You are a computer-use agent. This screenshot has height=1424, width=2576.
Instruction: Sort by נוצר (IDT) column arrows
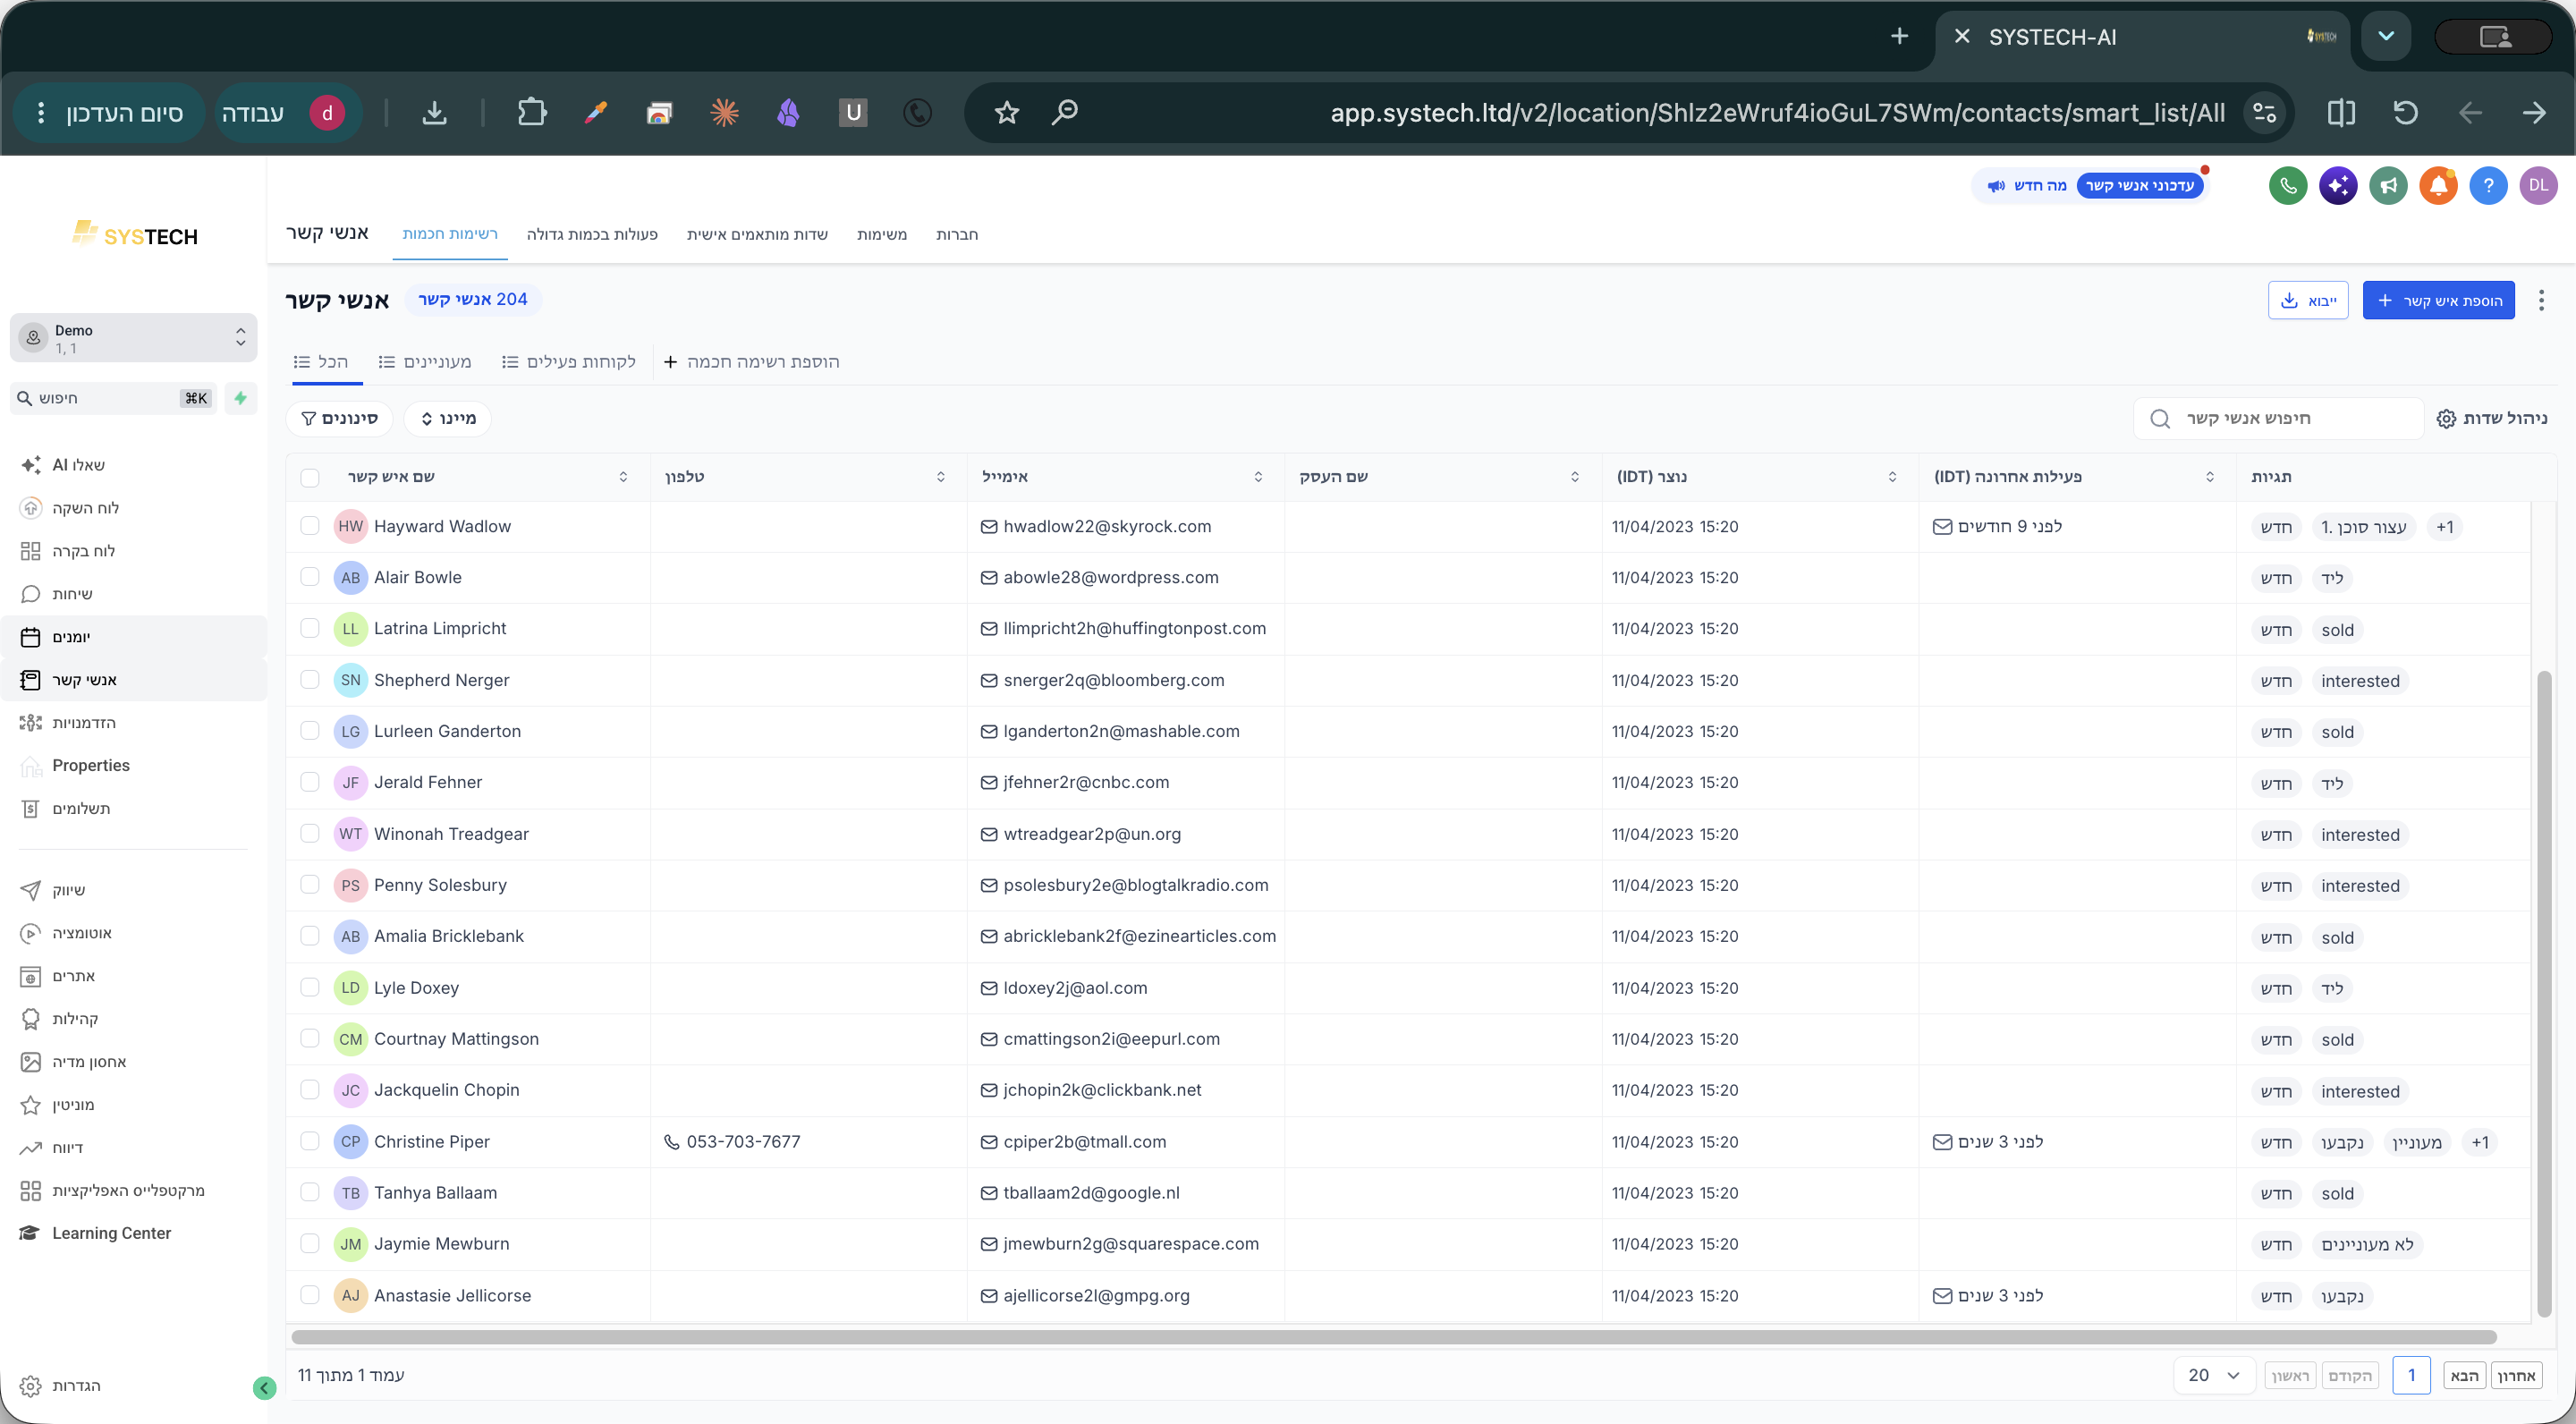pyautogui.click(x=1892, y=477)
